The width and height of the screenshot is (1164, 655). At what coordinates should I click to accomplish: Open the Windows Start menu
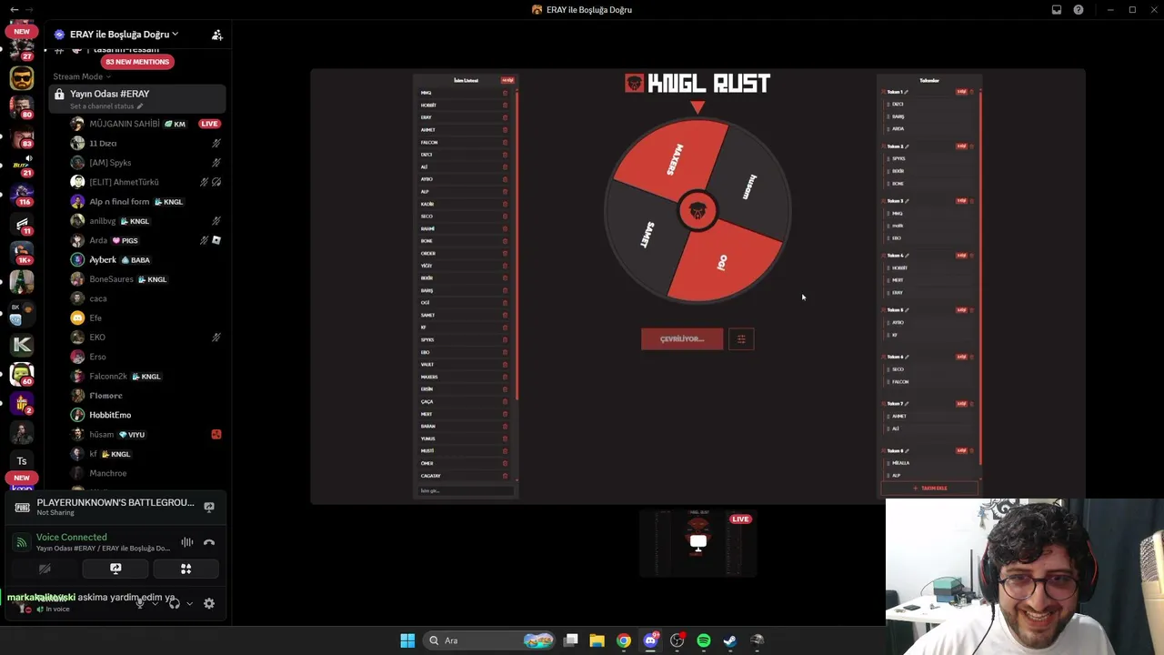pyautogui.click(x=407, y=640)
